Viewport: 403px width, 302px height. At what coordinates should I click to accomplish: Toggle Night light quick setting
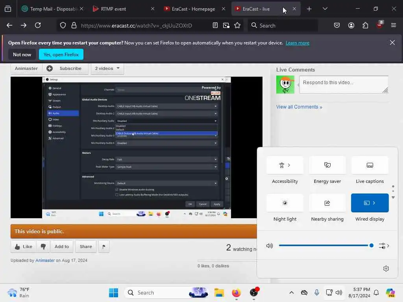[285, 203]
